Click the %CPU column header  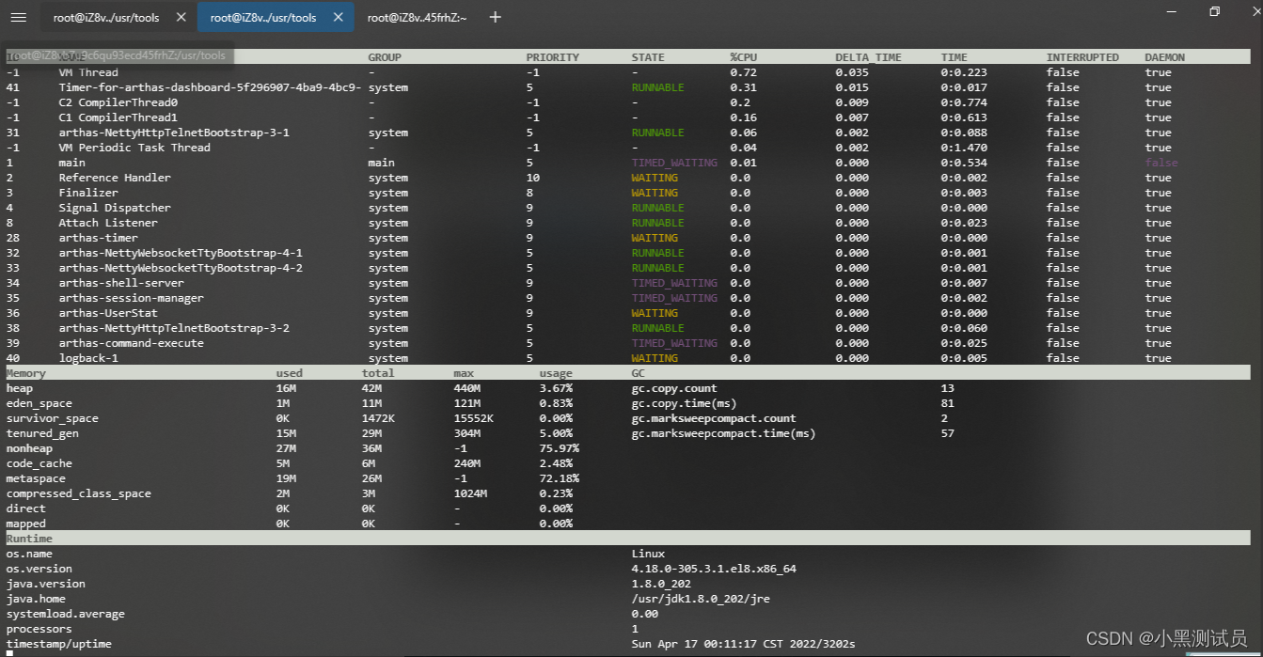coord(743,57)
